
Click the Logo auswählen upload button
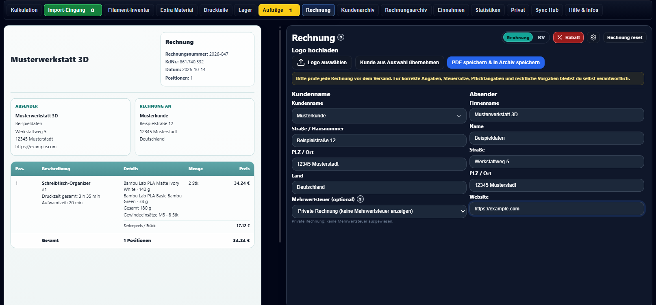pos(322,63)
